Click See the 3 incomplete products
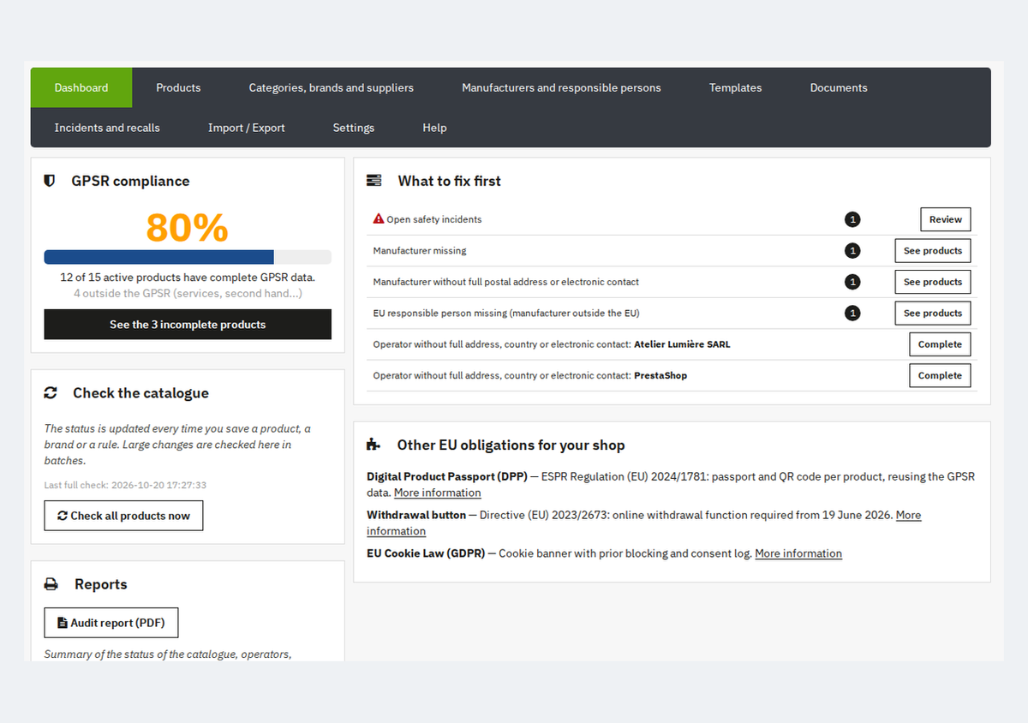The height and width of the screenshot is (723, 1028). 188,325
